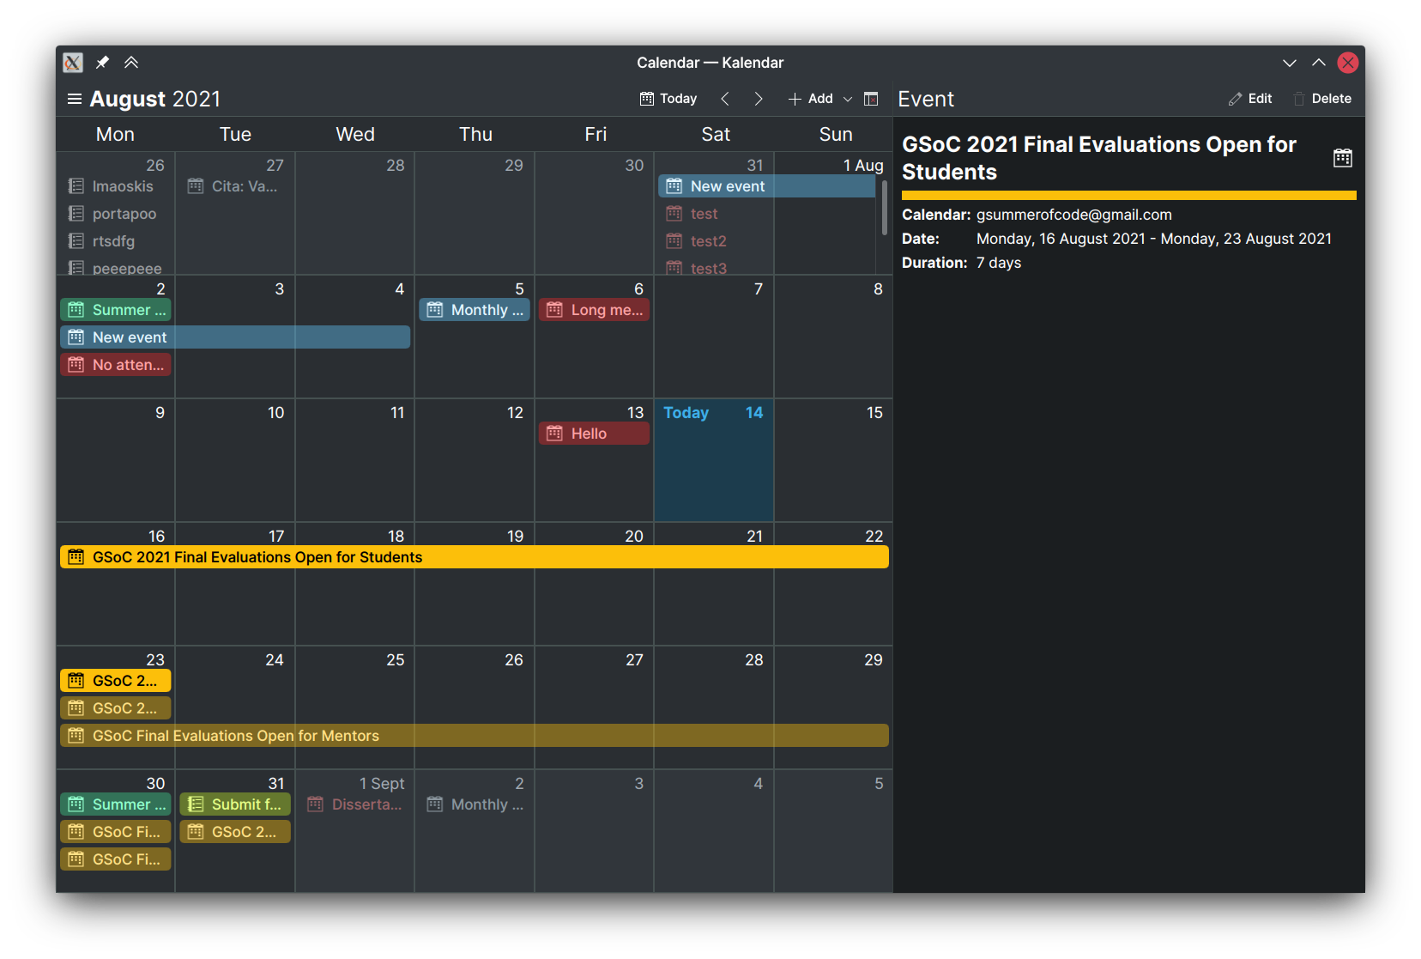Open Summer event on August 30

coord(116,804)
